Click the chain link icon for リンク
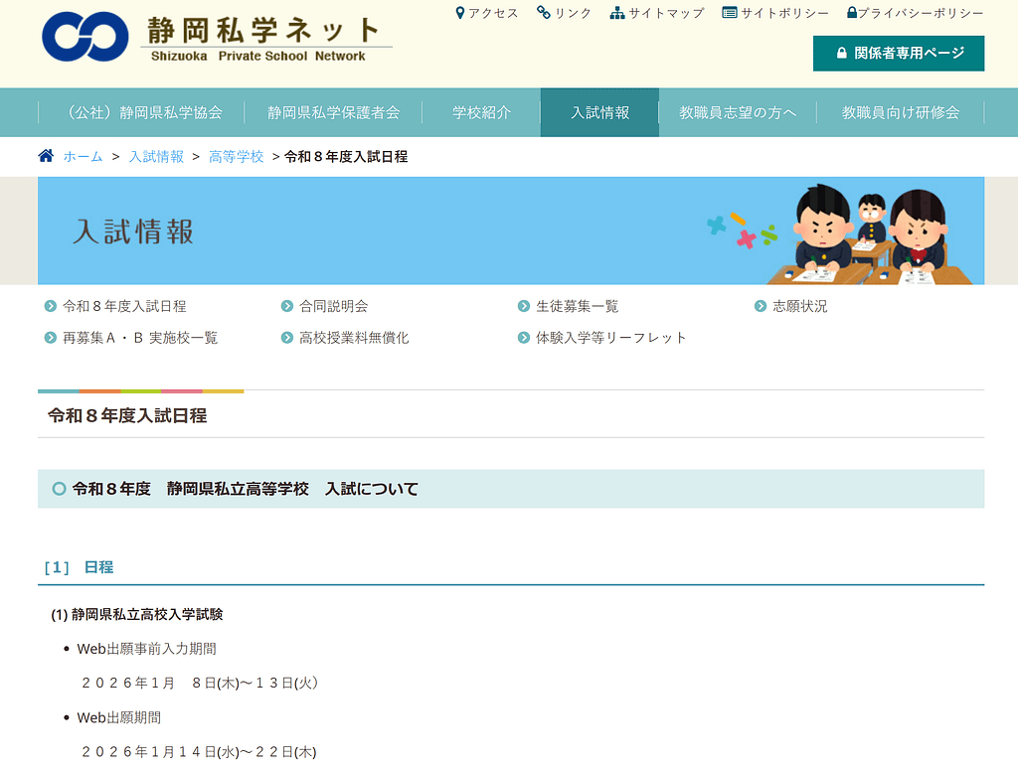 click(x=544, y=13)
